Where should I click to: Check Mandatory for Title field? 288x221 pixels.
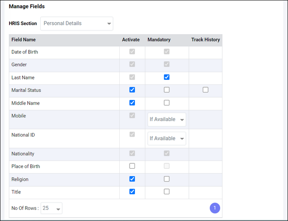coord(167,192)
